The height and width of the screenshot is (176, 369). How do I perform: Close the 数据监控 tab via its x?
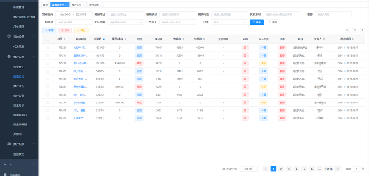point(66,5)
